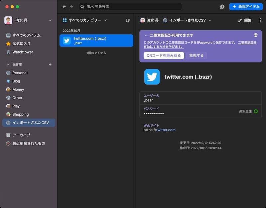Click the 変更日 modified date text
266x208 pixels.
click(200, 143)
